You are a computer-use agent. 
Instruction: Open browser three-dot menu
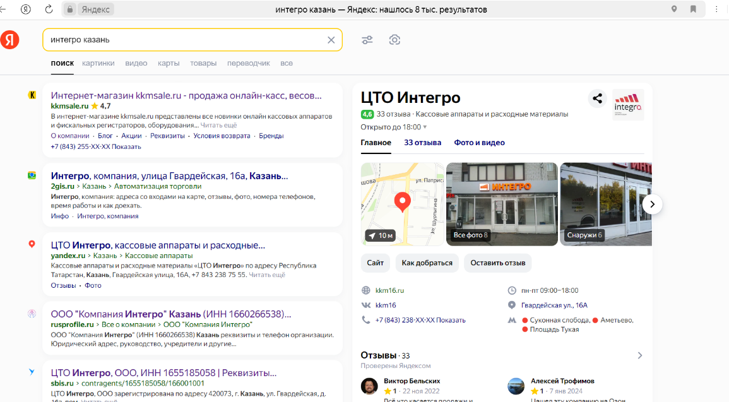coord(716,9)
